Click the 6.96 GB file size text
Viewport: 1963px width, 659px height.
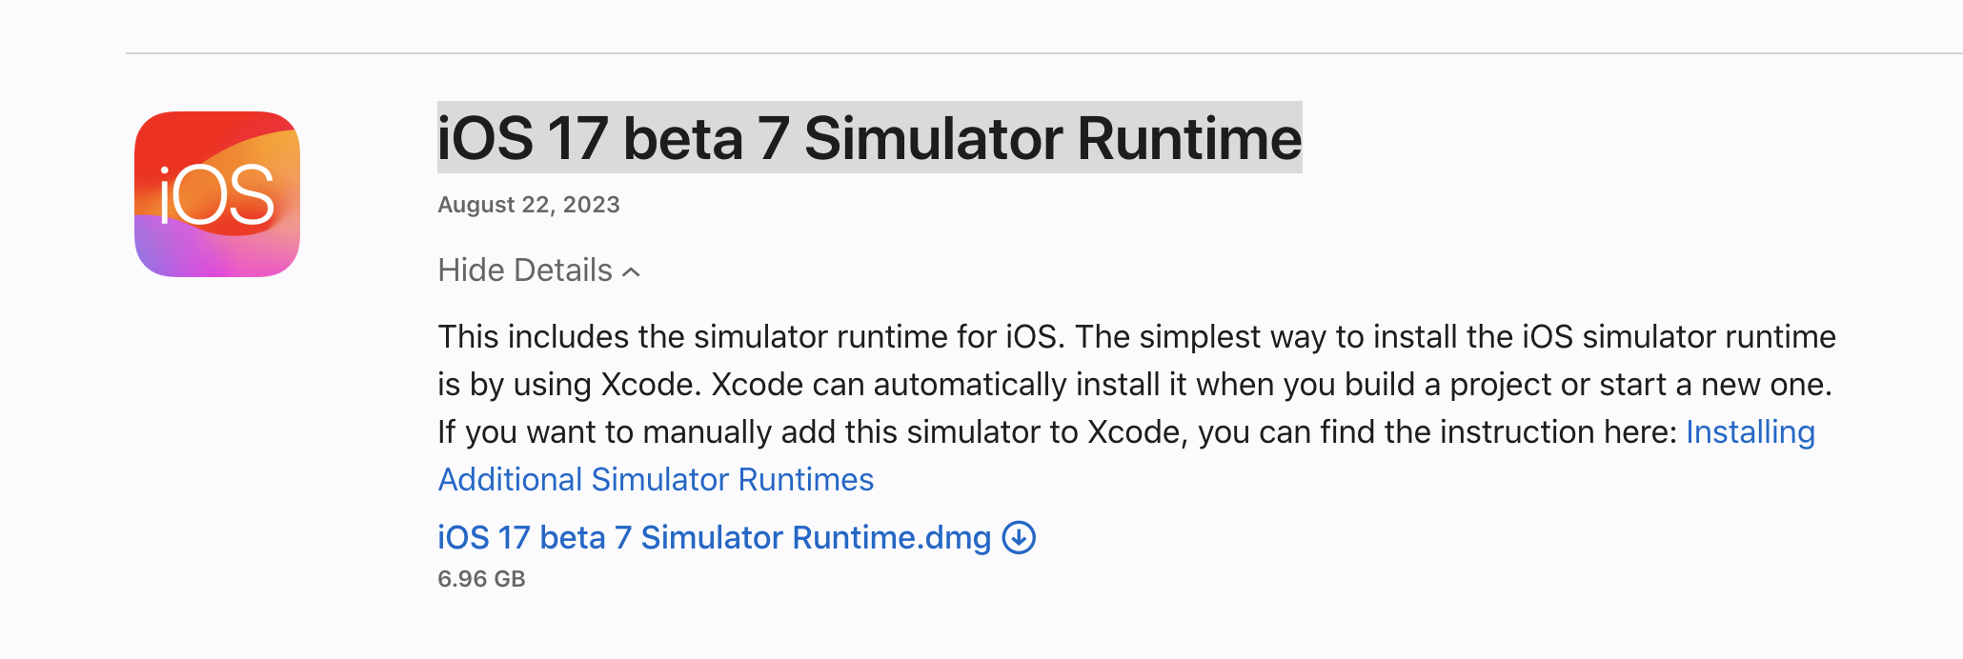point(481,579)
